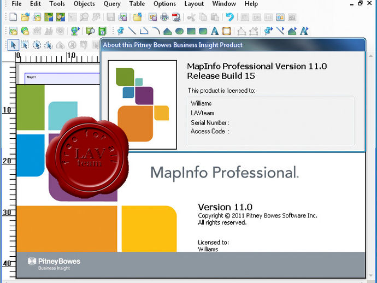The height and width of the screenshot is (283, 377).
Task: Click the green table list icon
Action: pos(102,31)
